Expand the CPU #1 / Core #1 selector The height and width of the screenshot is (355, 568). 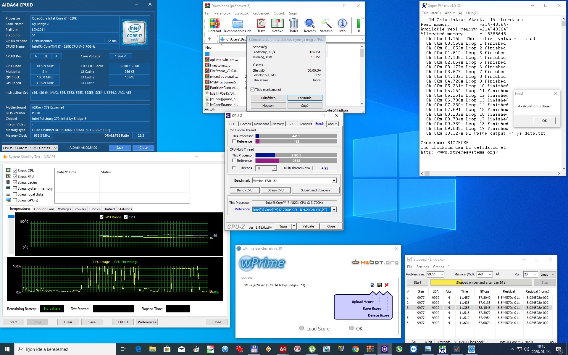[30, 148]
